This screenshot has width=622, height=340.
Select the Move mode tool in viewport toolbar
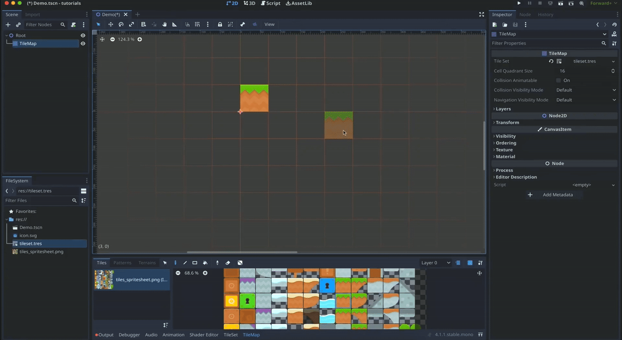tap(111, 24)
